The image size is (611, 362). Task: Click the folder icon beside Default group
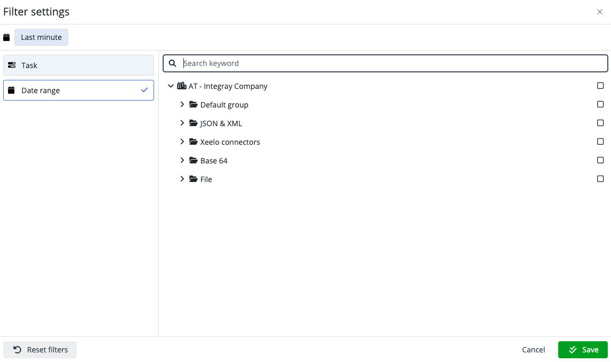point(193,104)
